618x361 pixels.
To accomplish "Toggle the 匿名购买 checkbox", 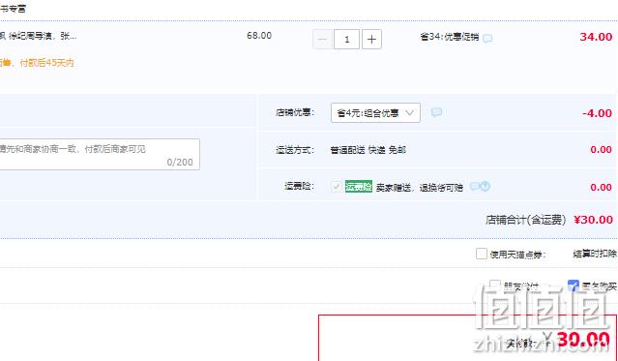I will pyautogui.click(x=574, y=286).
